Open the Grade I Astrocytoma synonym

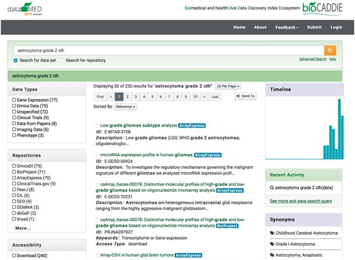(295, 244)
